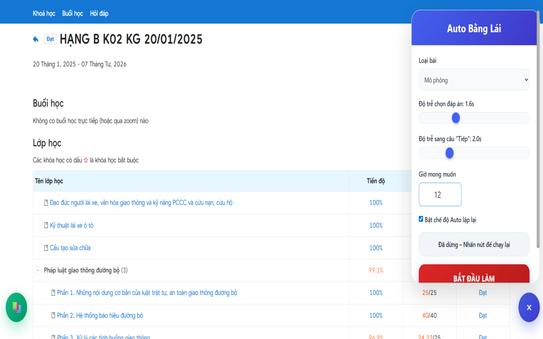Viewport: 543px width, 339px height.
Task: Click the Độ trễ sang câu Tiếp slider
Action: 474,153
